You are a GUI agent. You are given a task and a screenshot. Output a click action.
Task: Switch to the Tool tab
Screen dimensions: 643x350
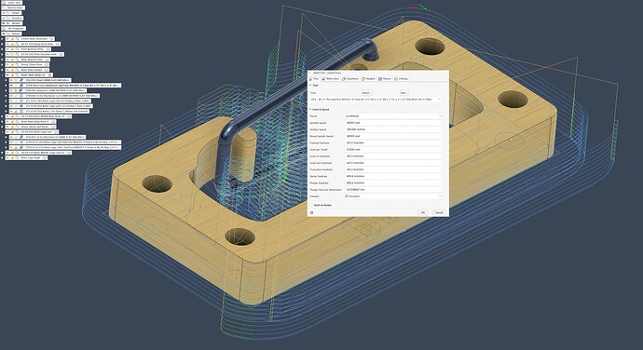pos(314,79)
